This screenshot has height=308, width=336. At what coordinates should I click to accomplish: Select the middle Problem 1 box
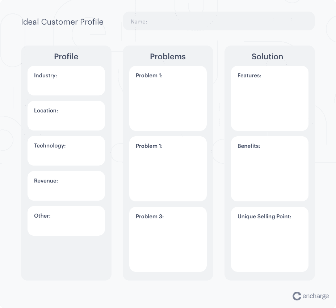[x=168, y=169]
